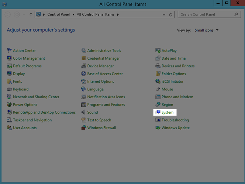Open the recent locations dropdown arrow

tap(24, 14)
